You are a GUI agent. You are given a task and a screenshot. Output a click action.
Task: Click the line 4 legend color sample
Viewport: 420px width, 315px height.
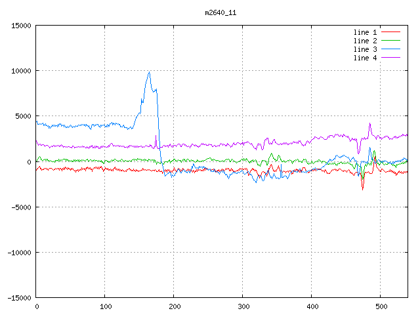click(x=391, y=58)
